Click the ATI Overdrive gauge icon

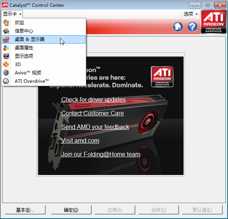click(6, 81)
